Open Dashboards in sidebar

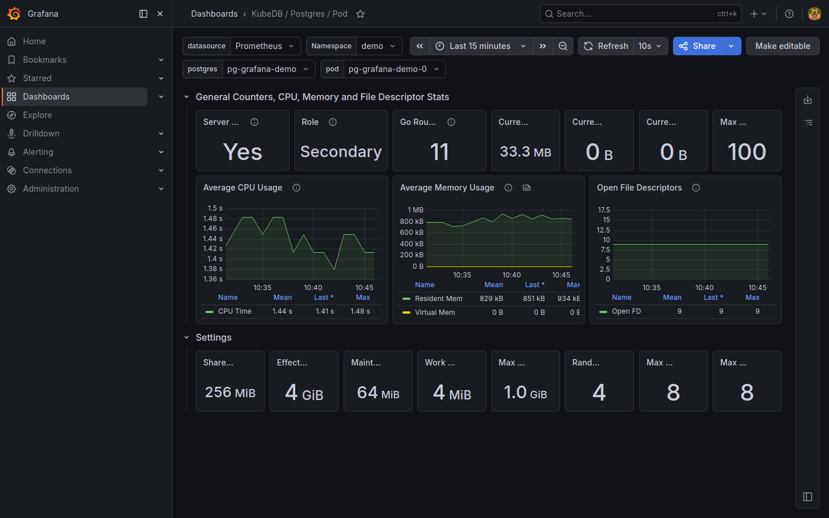click(x=75, y=97)
